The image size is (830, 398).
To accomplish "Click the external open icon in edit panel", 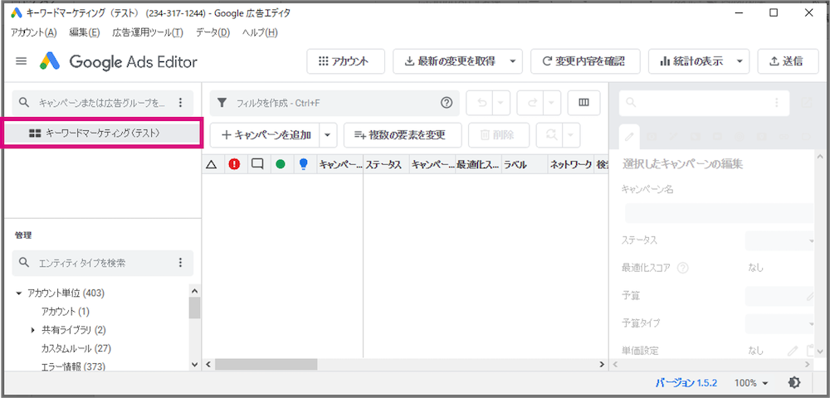I will (806, 103).
